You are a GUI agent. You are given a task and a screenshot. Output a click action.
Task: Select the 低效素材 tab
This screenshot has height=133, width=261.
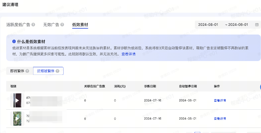[80, 25]
